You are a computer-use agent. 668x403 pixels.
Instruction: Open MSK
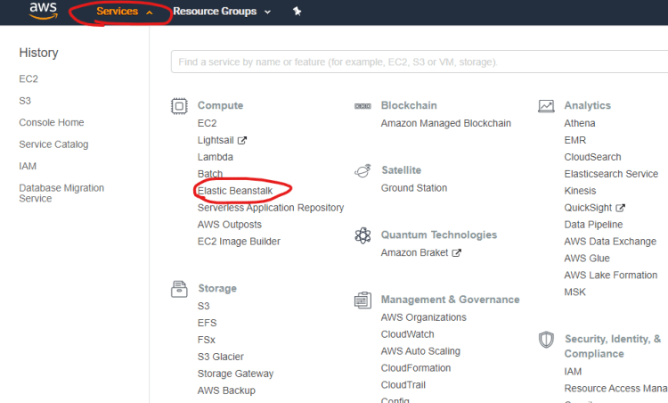click(x=575, y=292)
